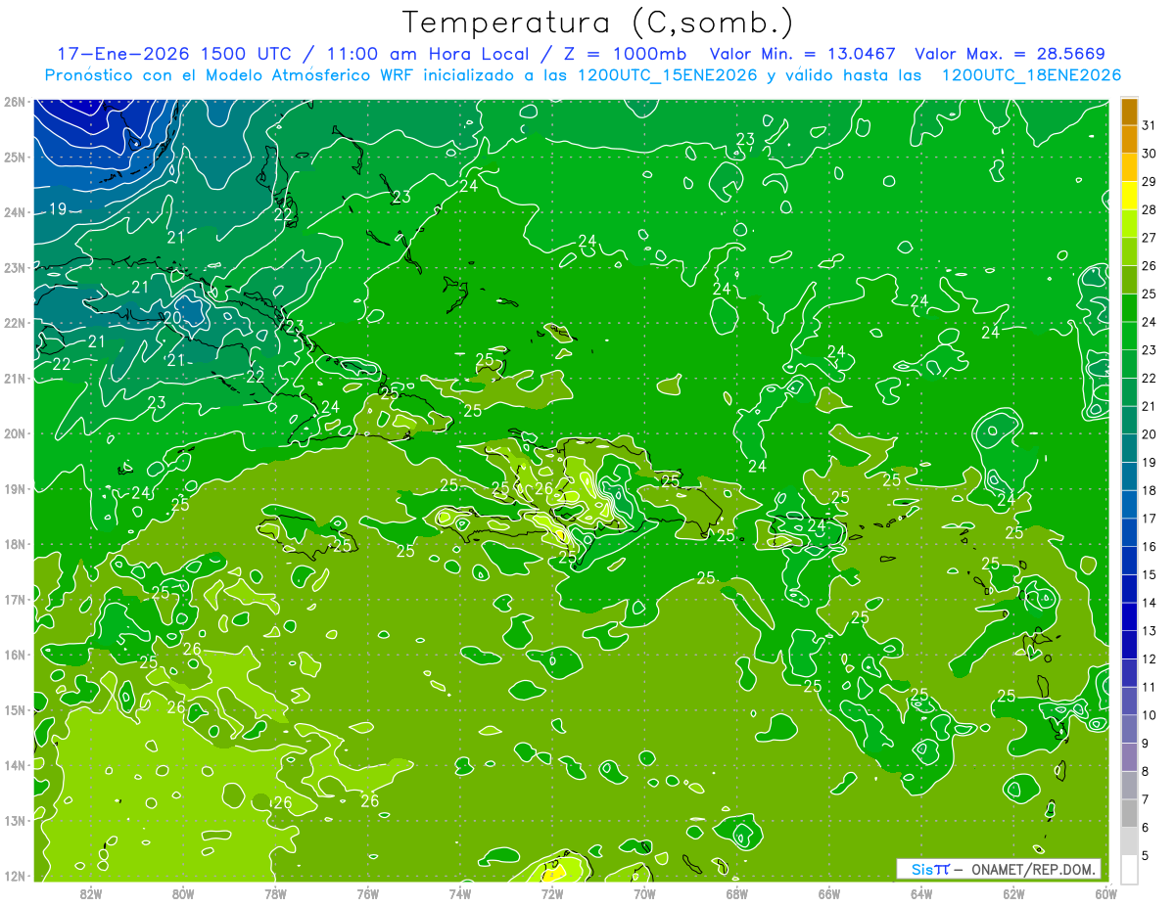
Task: Click the 16N latitude axis label
Action: [x=14, y=655]
